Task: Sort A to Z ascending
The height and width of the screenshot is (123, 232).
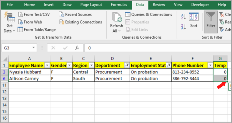Action: tap(184, 16)
